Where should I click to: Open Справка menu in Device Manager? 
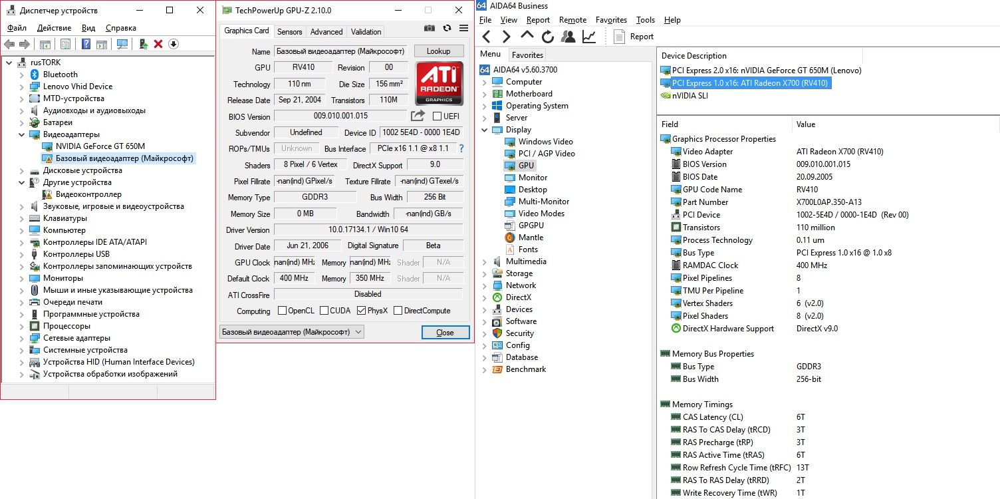pos(120,28)
